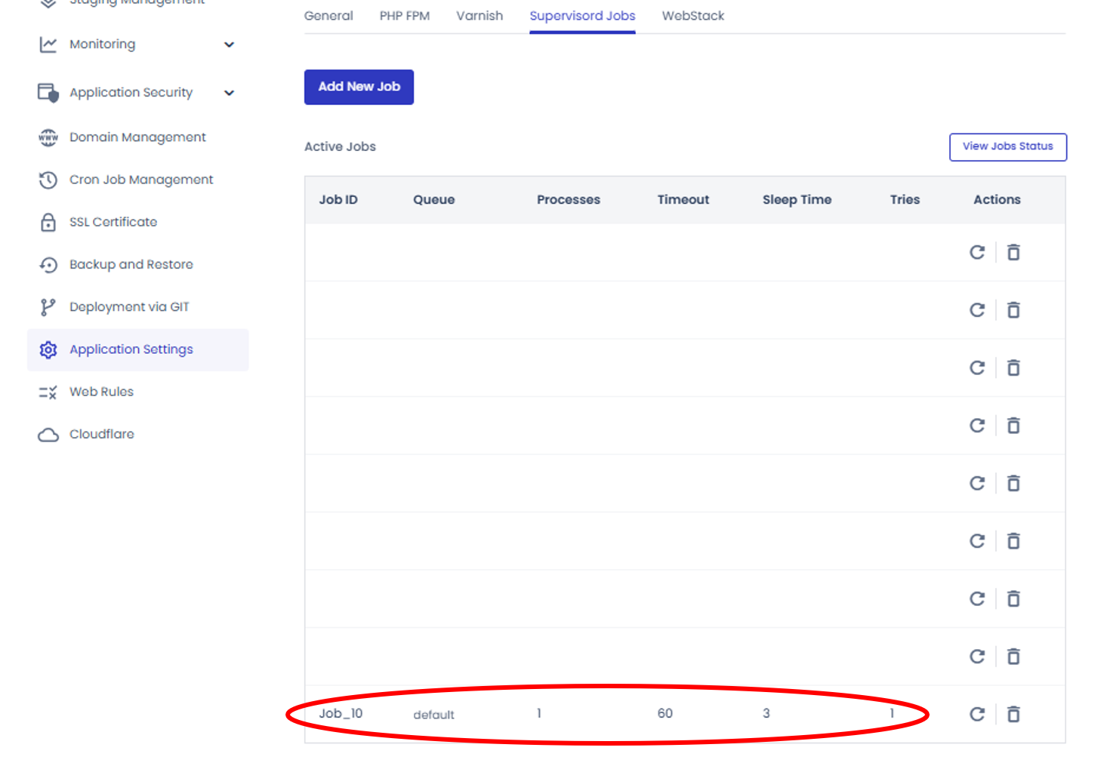The width and height of the screenshot is (1098, 766).
Task: Click the restart icon for Job_10
Action: point(976,714)
